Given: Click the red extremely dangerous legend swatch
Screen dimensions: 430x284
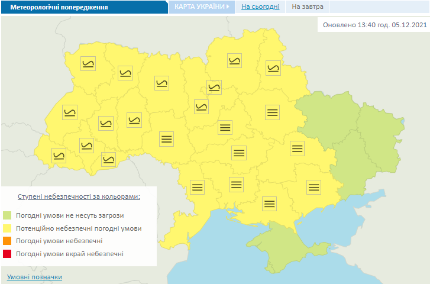Looking at the screenshot, I should [7, 254].
